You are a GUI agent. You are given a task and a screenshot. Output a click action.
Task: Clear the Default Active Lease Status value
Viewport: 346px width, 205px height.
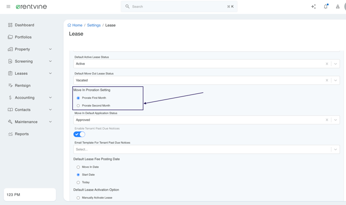coord(327,64)
